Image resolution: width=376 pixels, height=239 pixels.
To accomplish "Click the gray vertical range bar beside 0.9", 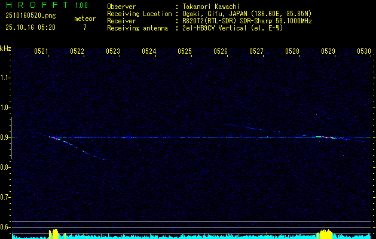I will click(x=11, y=138).
